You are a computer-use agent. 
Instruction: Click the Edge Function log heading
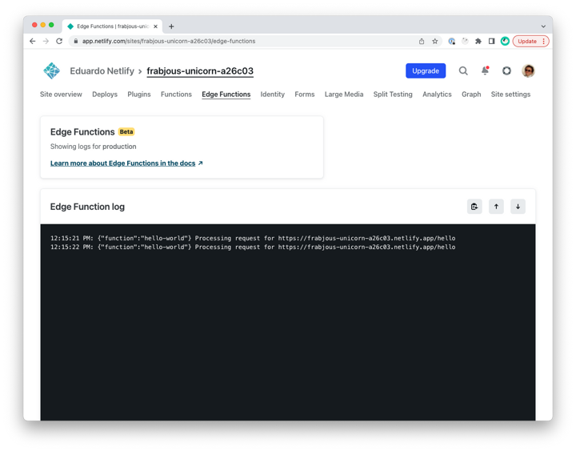(x=87, y=207)
